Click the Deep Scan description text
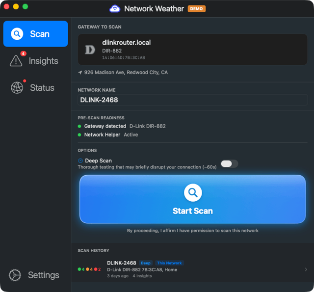 pos(147,167)
